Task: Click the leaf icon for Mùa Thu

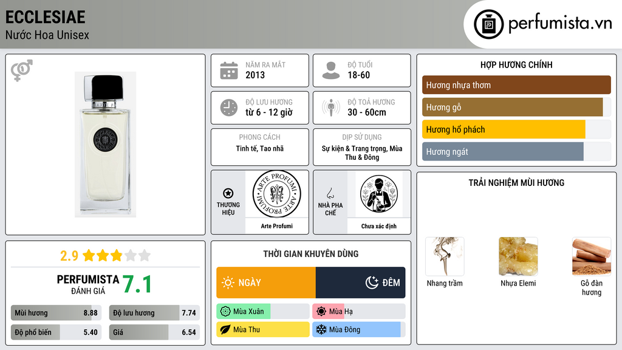Action: tap(225, 329)
